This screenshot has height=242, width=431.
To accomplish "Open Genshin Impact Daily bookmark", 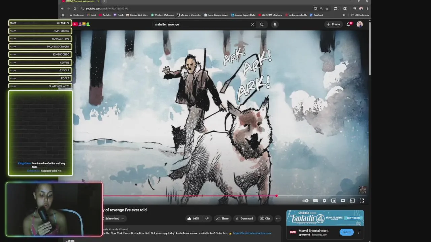I will (243, 15).
